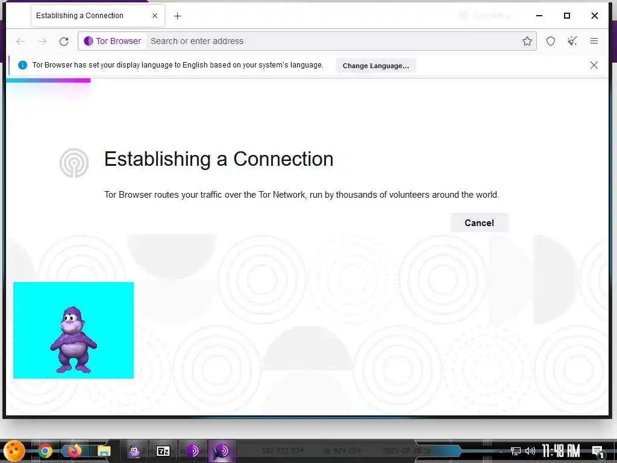This screenshot has width=617, height=463.
Task: Launch Google Chrome from the taskbar
Action: [45, 451]
